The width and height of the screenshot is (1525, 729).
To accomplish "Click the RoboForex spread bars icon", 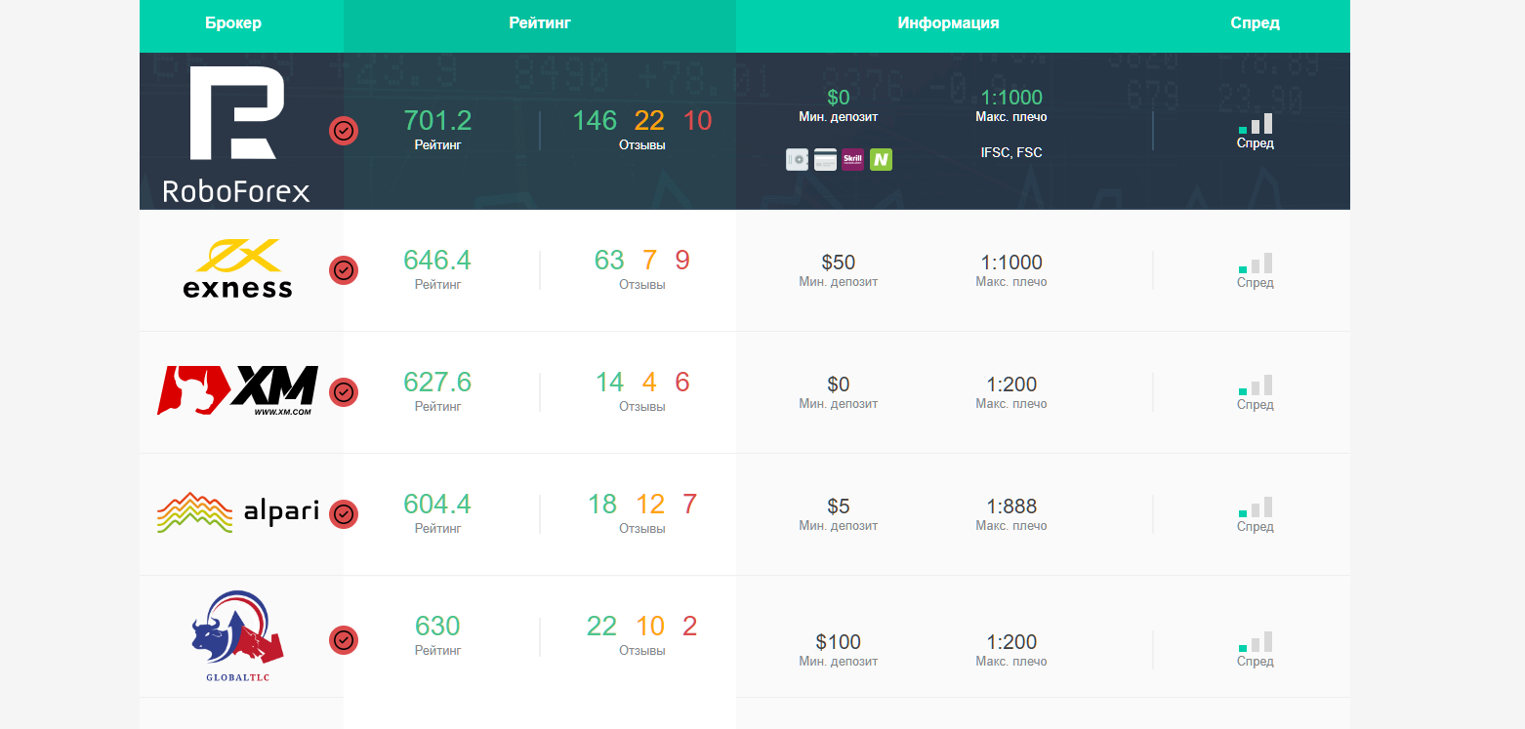I will coord(1256,123).
